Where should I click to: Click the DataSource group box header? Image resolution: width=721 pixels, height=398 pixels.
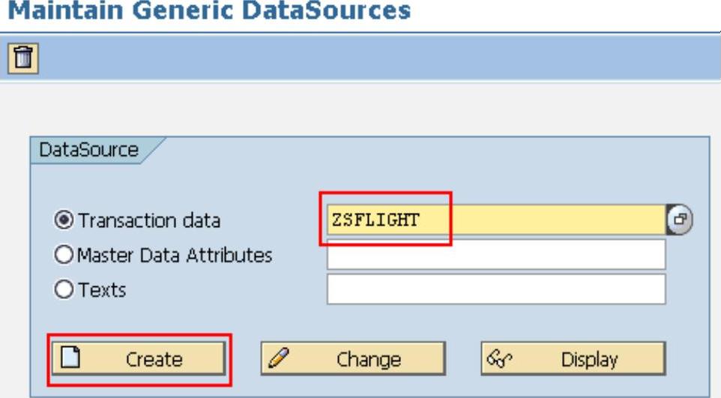click(88, 150)
